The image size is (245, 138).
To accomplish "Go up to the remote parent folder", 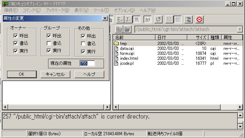I will click(x=119, y=29).
